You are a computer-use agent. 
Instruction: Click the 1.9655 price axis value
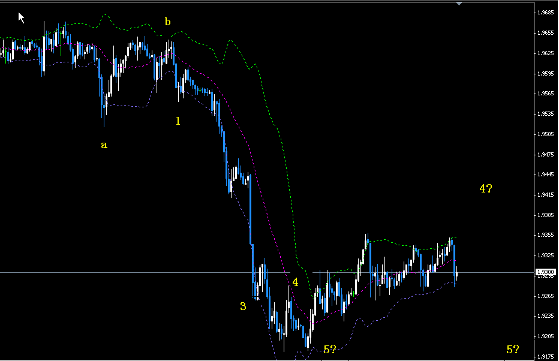545,33
